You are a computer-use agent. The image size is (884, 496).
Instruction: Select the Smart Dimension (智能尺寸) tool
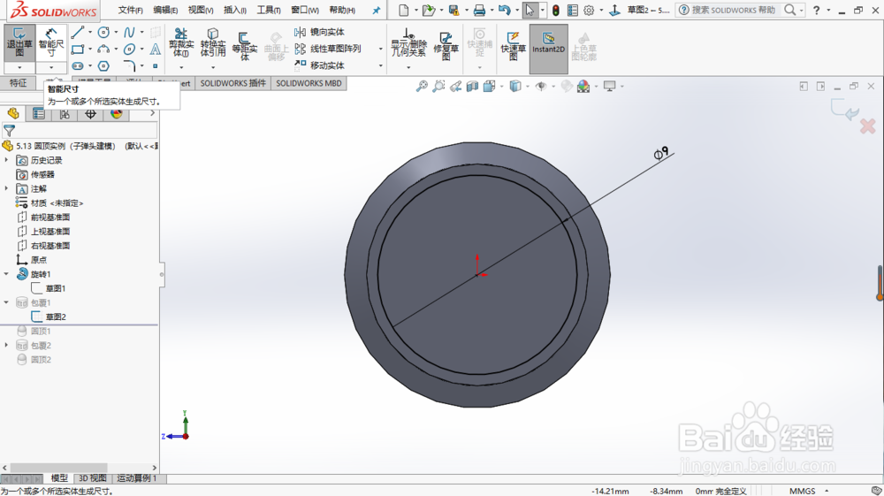tap(51, 42)
